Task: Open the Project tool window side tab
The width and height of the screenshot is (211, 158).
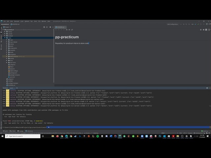Action: [x=1, y=30]
